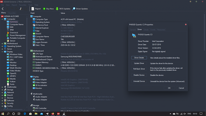This screenshot has height=116, width=206.
Task: Open the notification center icon
Action: point(201,114)
